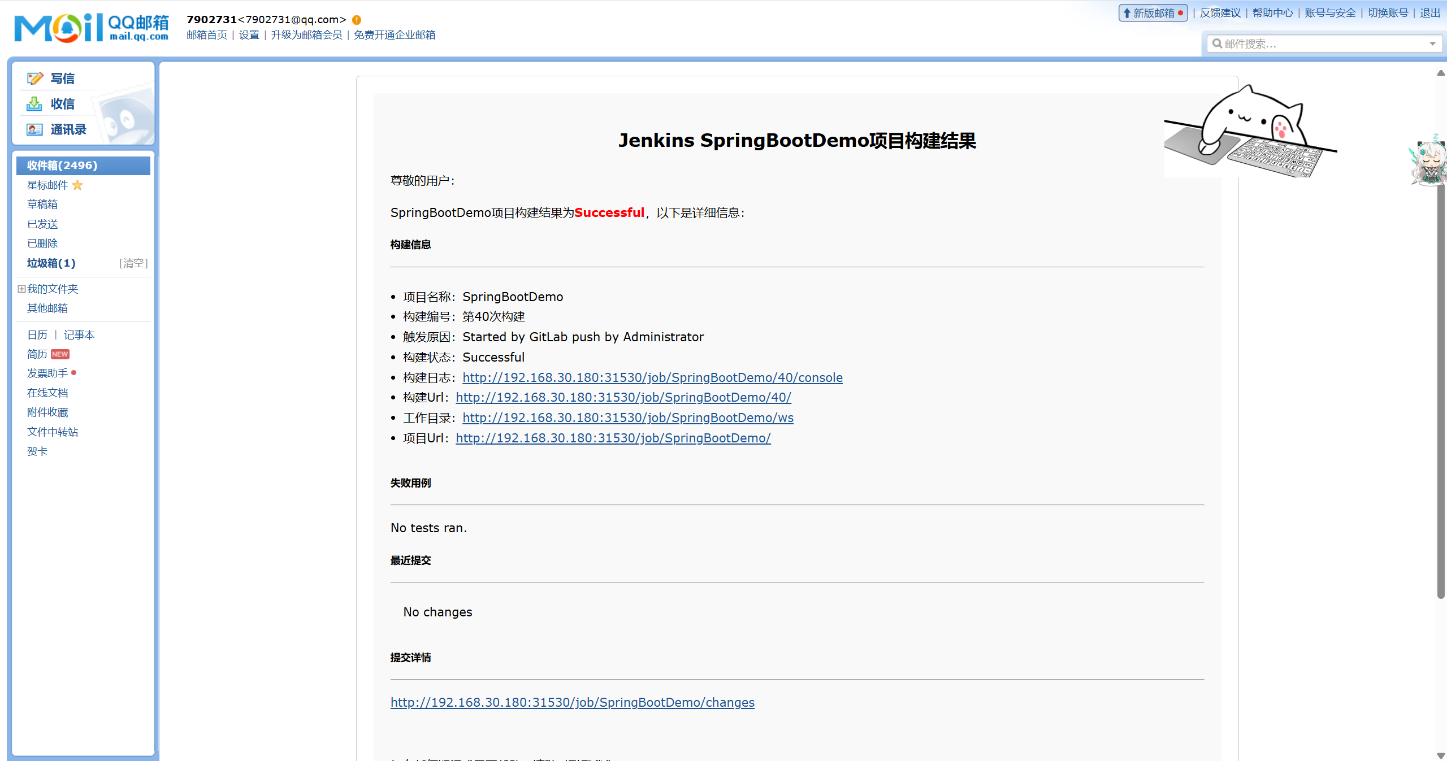
Task: Click the Jenkins SpringBootDemo email title
Action: 798,141
